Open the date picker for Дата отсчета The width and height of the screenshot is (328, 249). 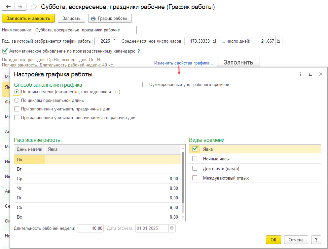[x=172, y=228]
